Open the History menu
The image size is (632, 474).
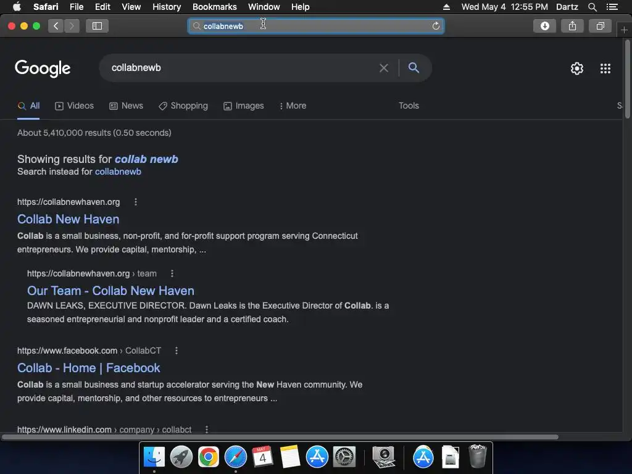coord(167,7)
